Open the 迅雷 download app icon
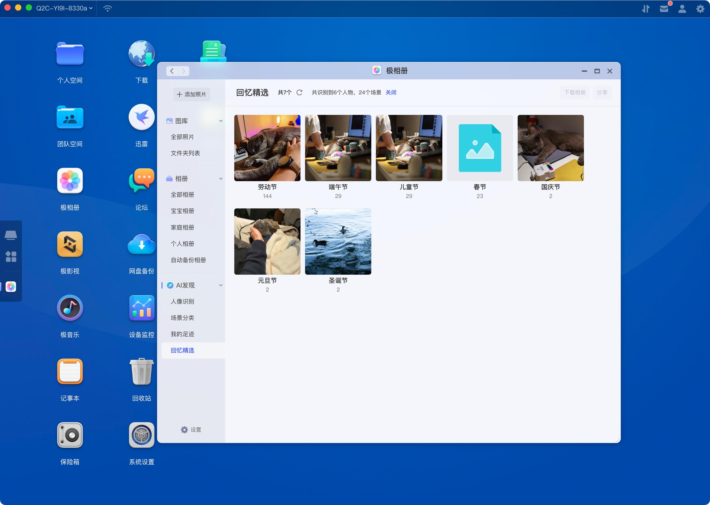The image size is (710, 505). 142,117
